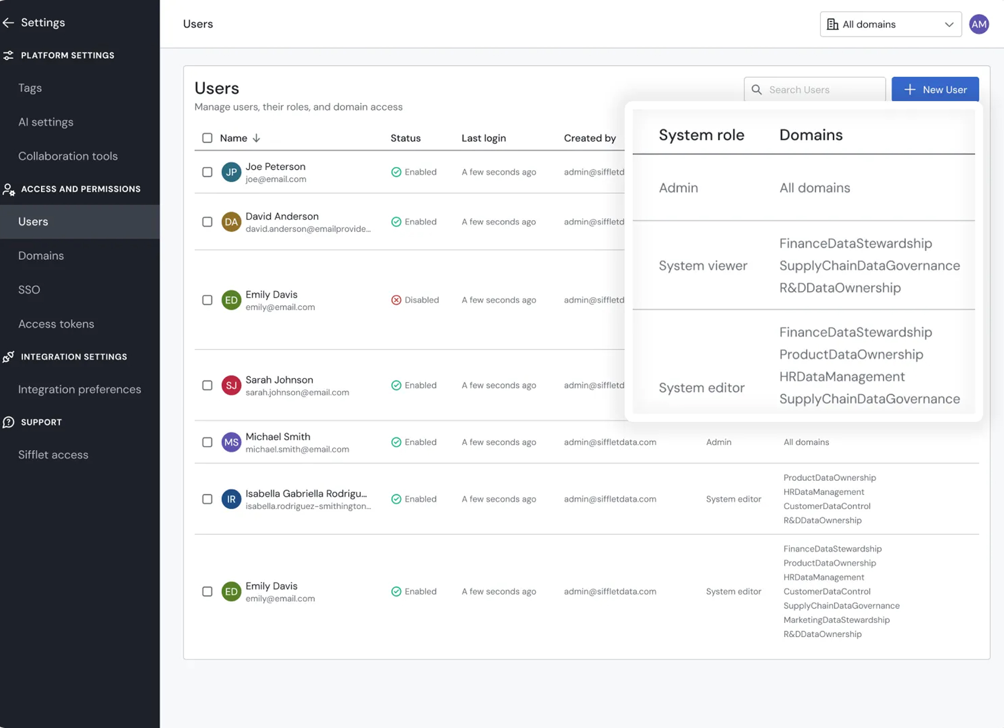Click the Platform Settings sliders icon
The height and width of the screenshot is (728, 1004).
coord(8,55)
